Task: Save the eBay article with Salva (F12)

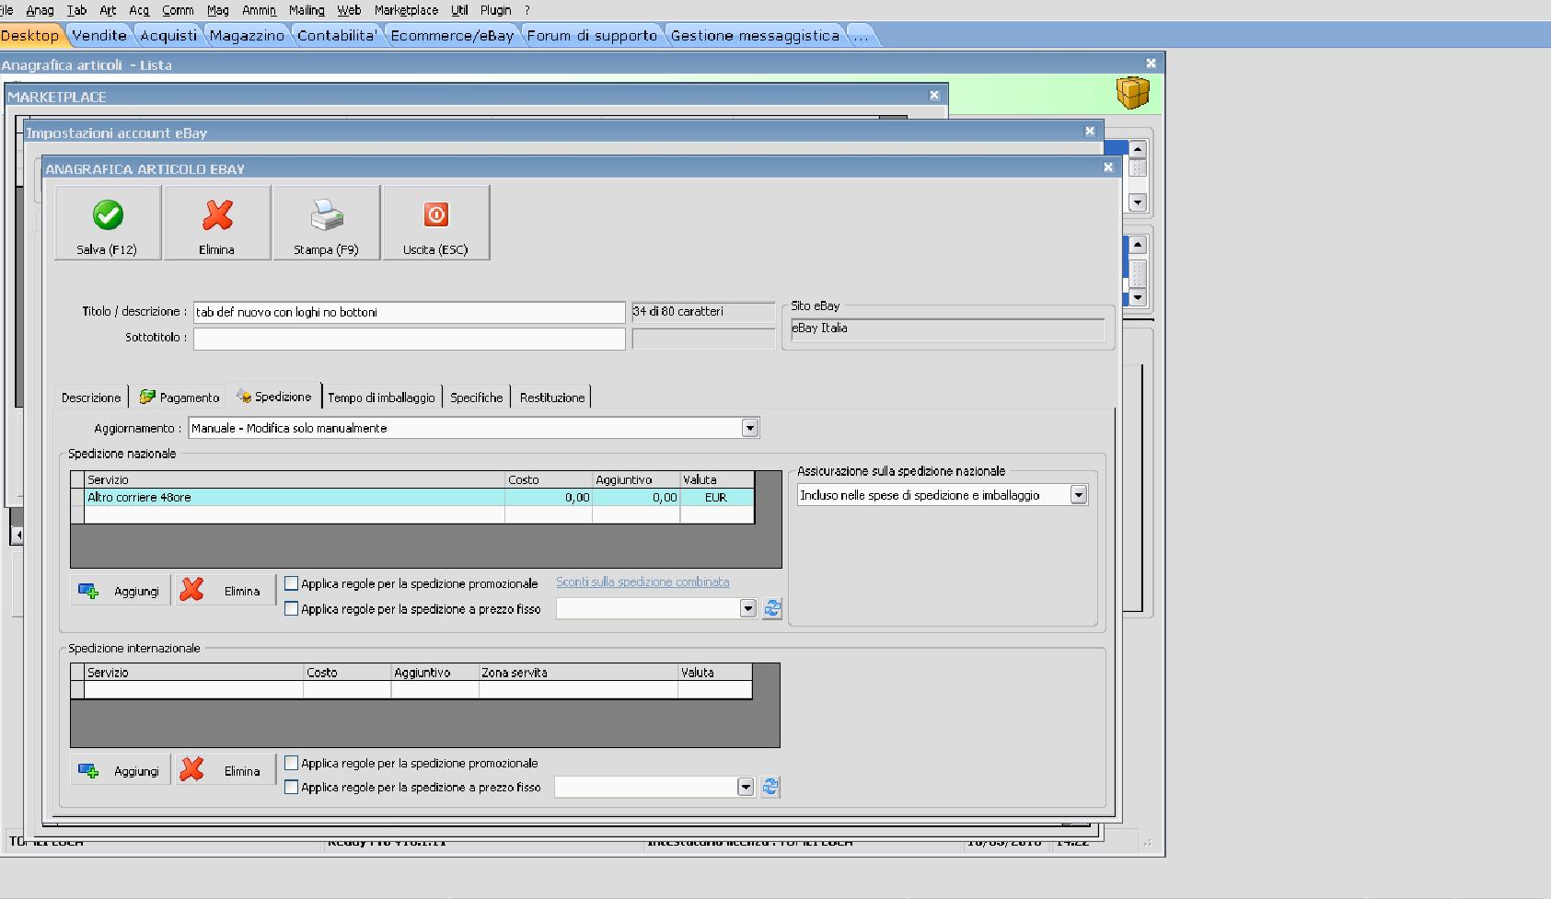Action: pos(108,223)
